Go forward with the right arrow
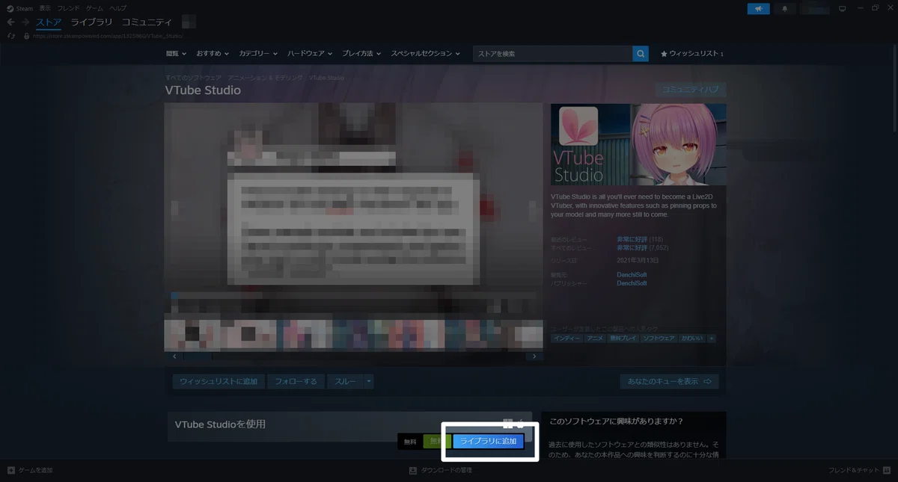The image size is (898, 482). [x=25, y=22]
